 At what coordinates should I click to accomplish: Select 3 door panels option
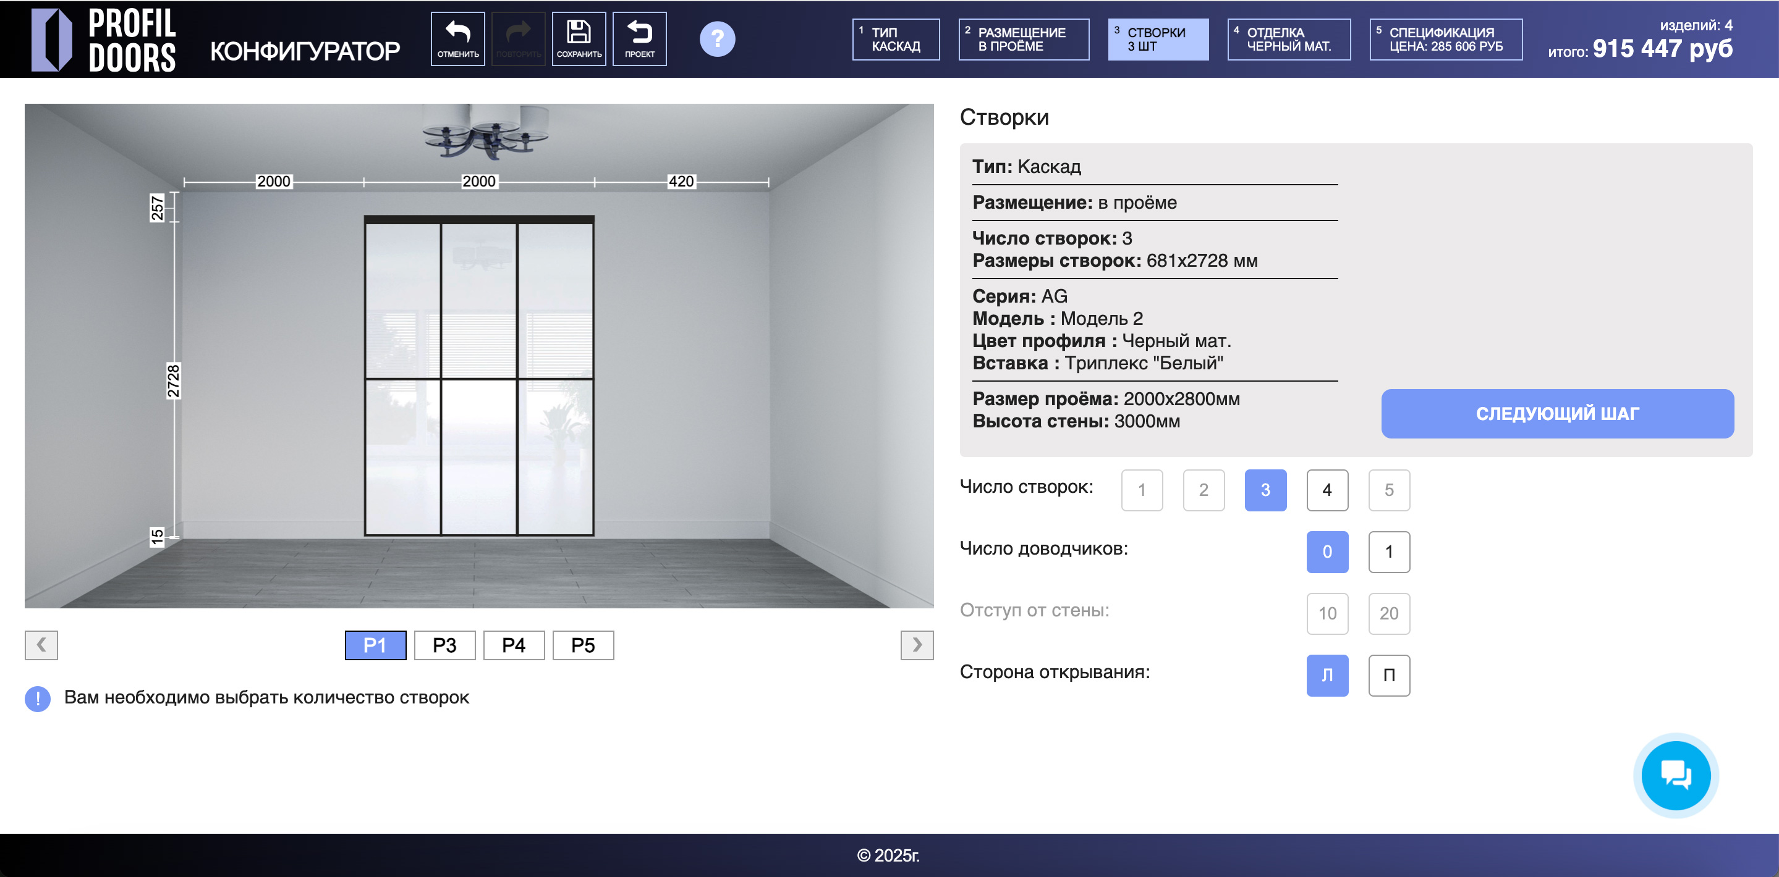coord(1265,490)
